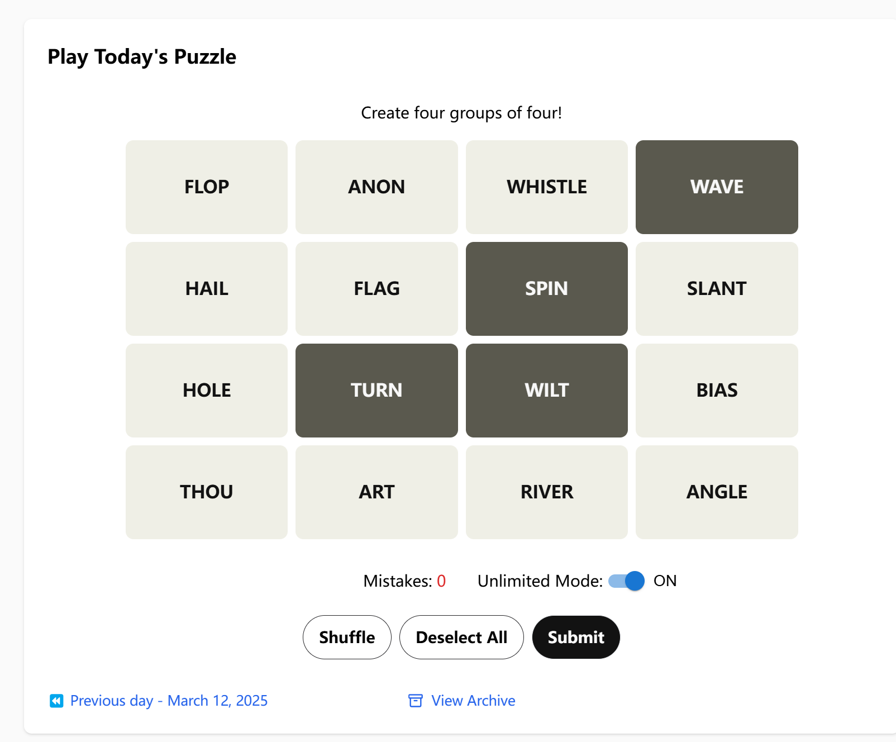Screen dimensions: 896x742
Task: Click the rewind icon beside Previous day
Action: coord(56,701)
